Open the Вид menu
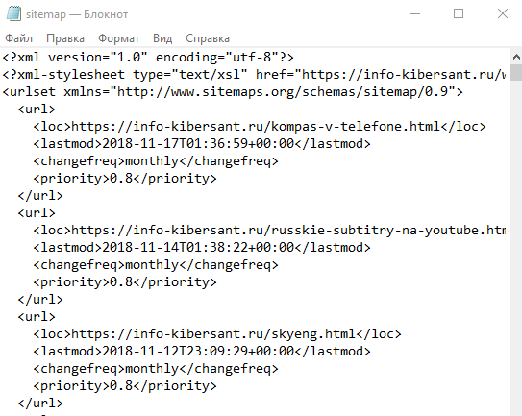The height and width of the screenshot is (416, 522). 162,38
